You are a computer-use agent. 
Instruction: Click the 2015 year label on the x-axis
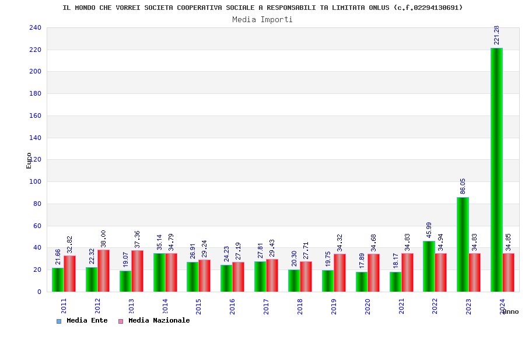[x=199, y=306]
